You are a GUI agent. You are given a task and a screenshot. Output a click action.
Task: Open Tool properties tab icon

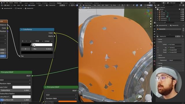[154, 26]
